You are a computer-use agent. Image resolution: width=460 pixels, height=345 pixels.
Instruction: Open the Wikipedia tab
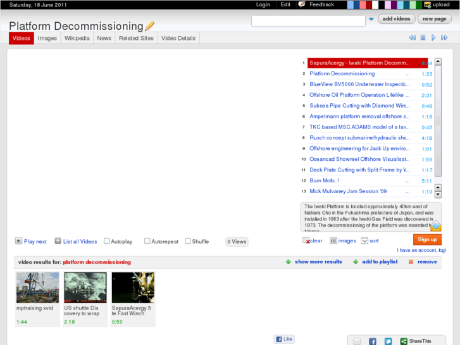[77, 38]
